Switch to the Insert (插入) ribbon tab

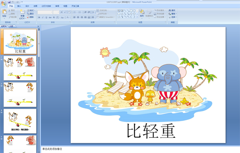pos(19,6)
